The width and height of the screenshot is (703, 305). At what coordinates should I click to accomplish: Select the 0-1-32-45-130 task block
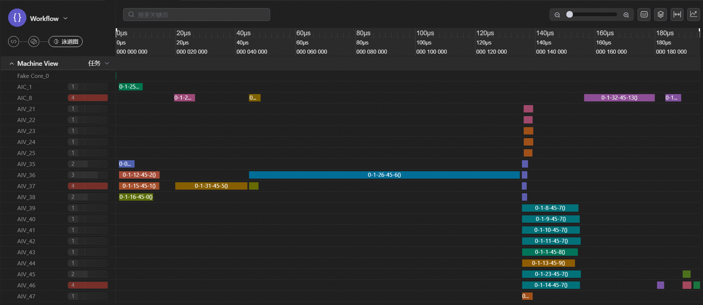[619, 98]
